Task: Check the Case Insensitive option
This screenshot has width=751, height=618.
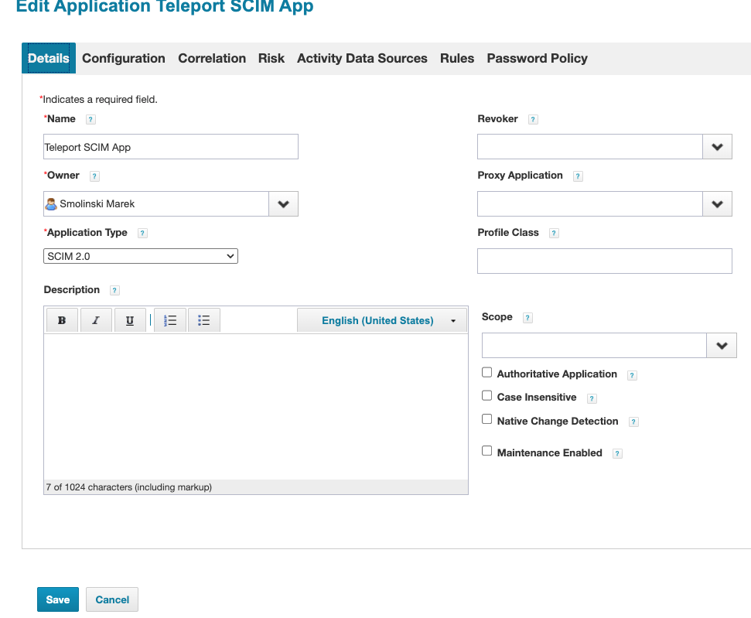Action: (x=486, y=395)
